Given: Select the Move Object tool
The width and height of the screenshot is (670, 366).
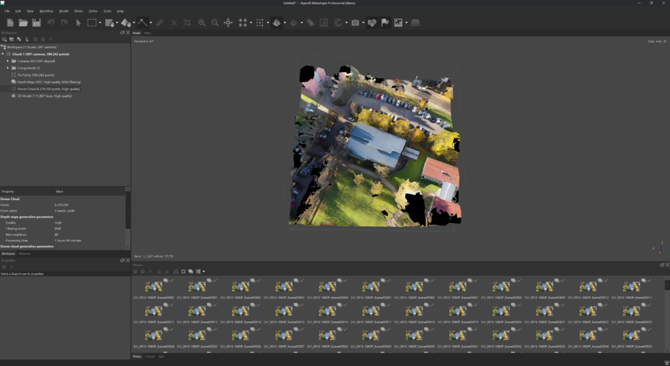Looking at the screenshot, I should pyautogui.click(x=126, y=23).
